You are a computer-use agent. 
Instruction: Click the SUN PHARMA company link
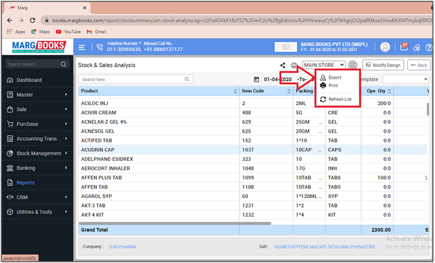(122, 247)
